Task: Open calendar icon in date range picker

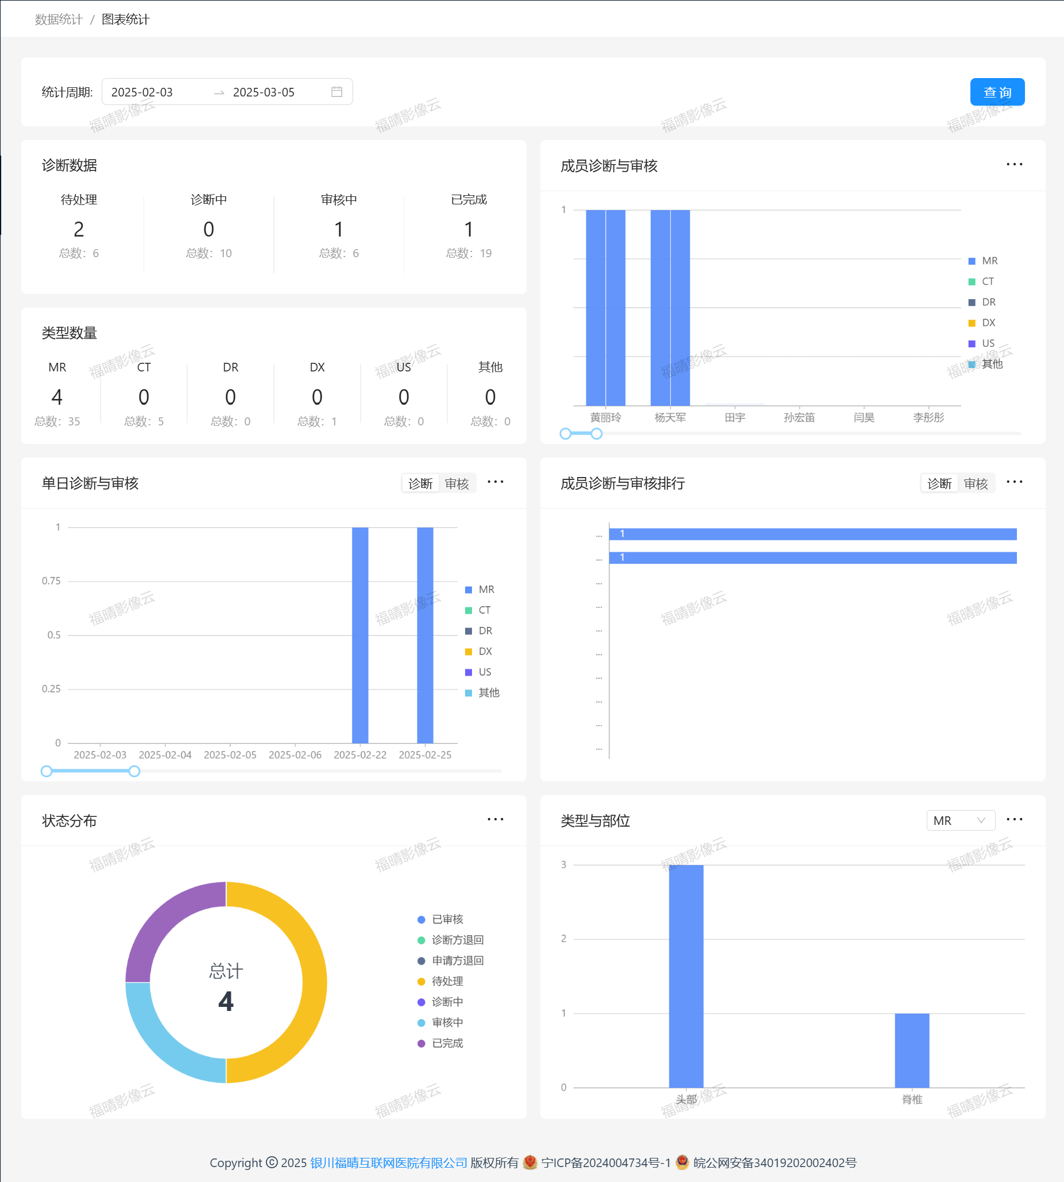Action: pyautogui.click(x=336, y=92)
